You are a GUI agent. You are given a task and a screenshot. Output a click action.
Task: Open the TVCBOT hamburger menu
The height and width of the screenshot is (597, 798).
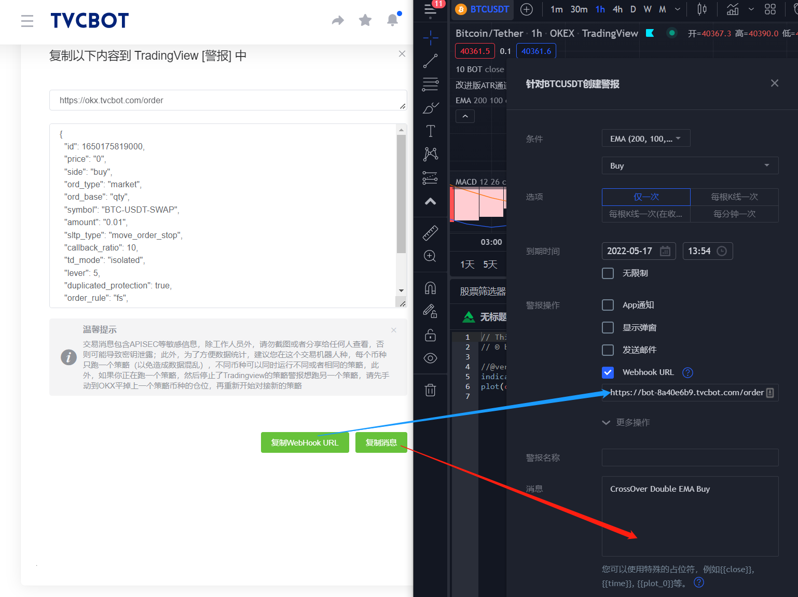(x=27, y=21)
